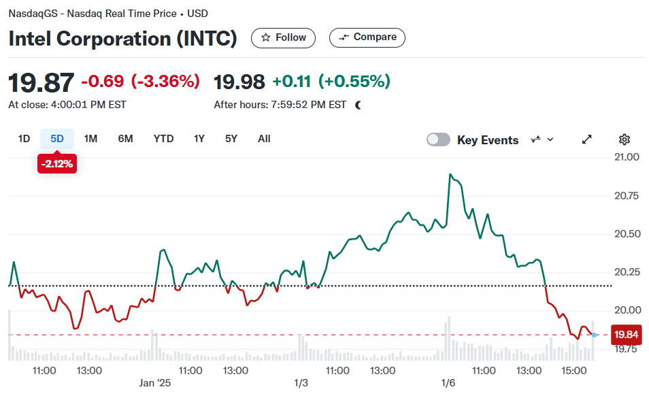
Task: Switch chart to 6M range
Action: 125,139
